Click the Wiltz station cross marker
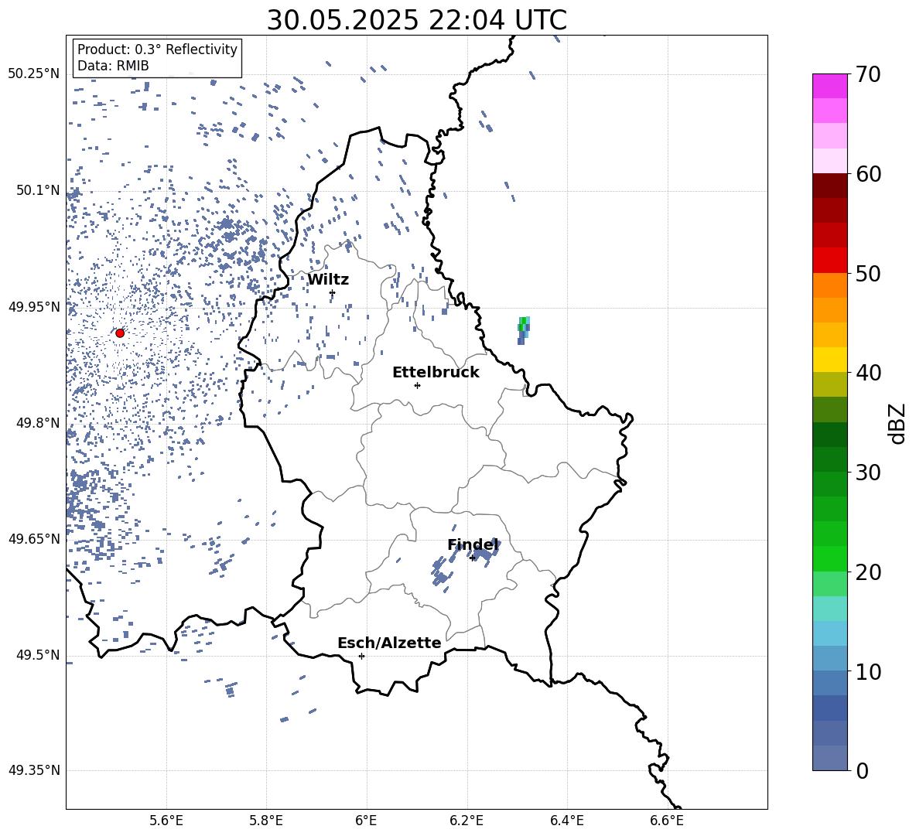916x836 pixels. click(332, 293)
